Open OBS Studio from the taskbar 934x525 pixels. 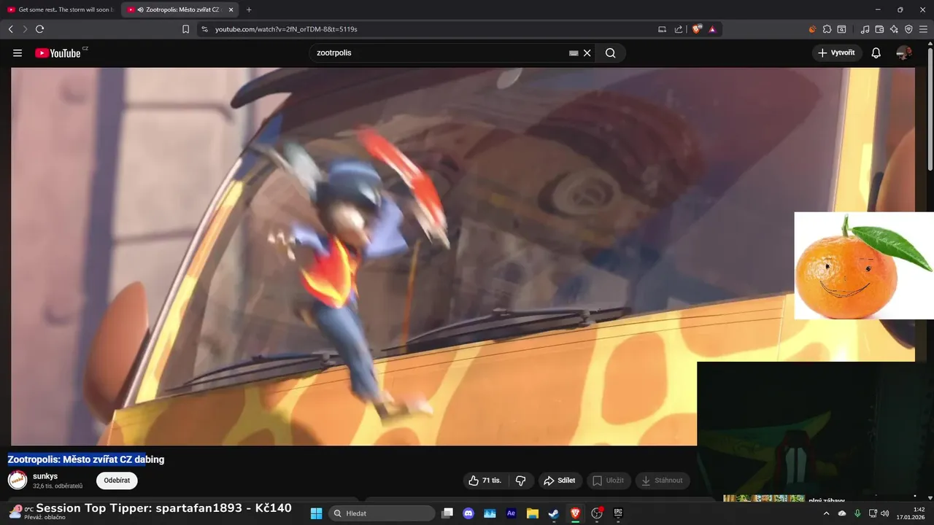(x=597, y=513)
